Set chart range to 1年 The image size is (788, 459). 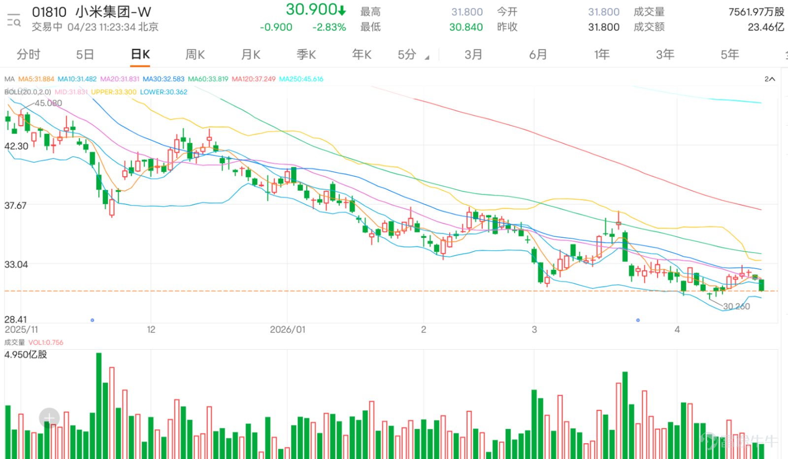602,55
